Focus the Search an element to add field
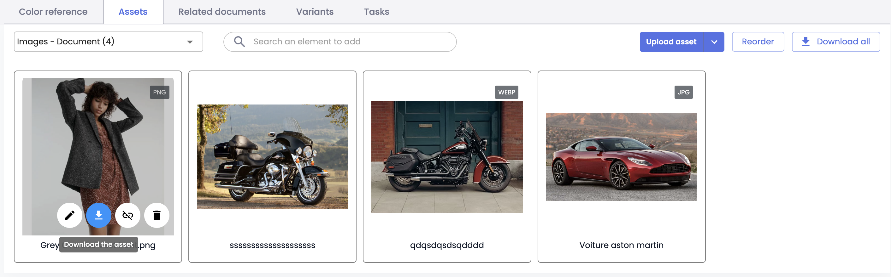The width and height of the screenshot is (891, 277). pos(340,42)
